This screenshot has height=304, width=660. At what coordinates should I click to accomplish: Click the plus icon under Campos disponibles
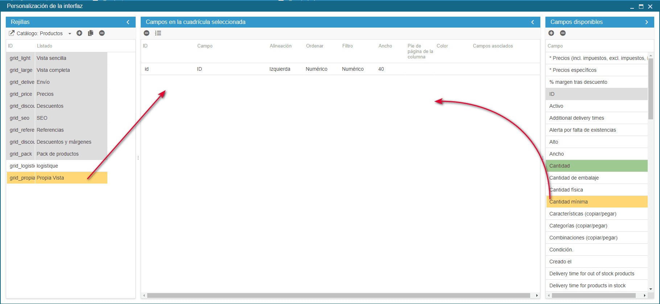(x=551, y=33)
